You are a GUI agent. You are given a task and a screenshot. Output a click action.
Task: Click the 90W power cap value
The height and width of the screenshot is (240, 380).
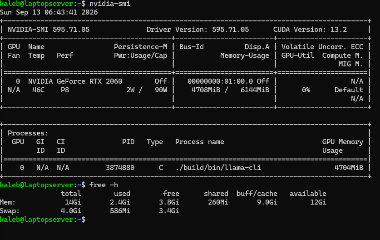(161, 90)
